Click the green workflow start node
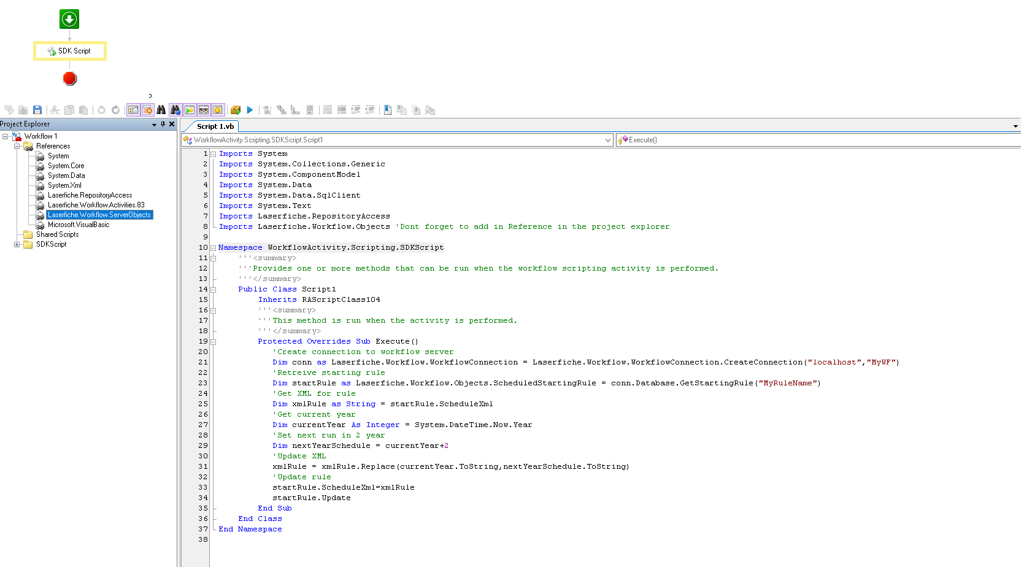The height and width of the screenshot is (567, 1024). point(69,19)
